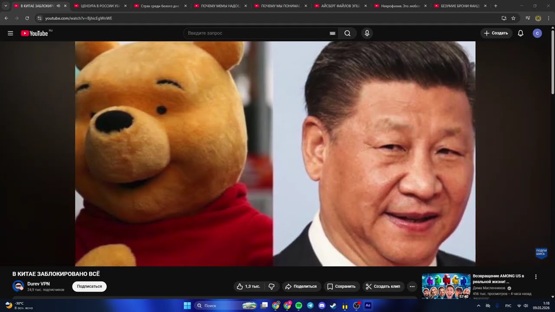
Task: Open Spotify from the taskbar
Action: (299, 305)
